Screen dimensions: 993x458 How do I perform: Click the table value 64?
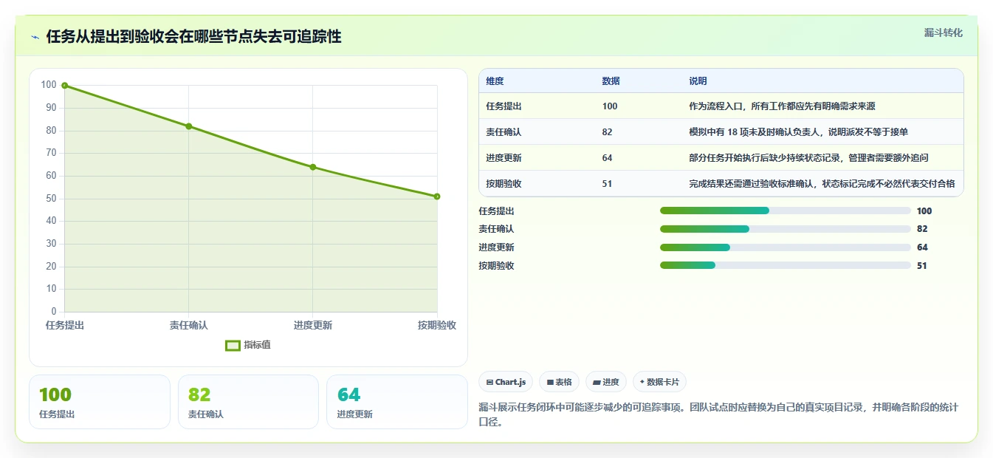[608, 158]
